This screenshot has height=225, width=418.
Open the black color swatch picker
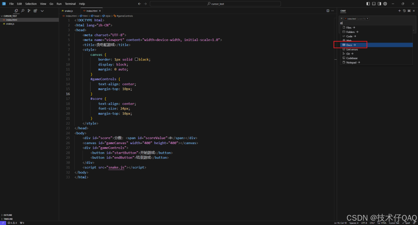pyautogui.click(x=136, y=59)
